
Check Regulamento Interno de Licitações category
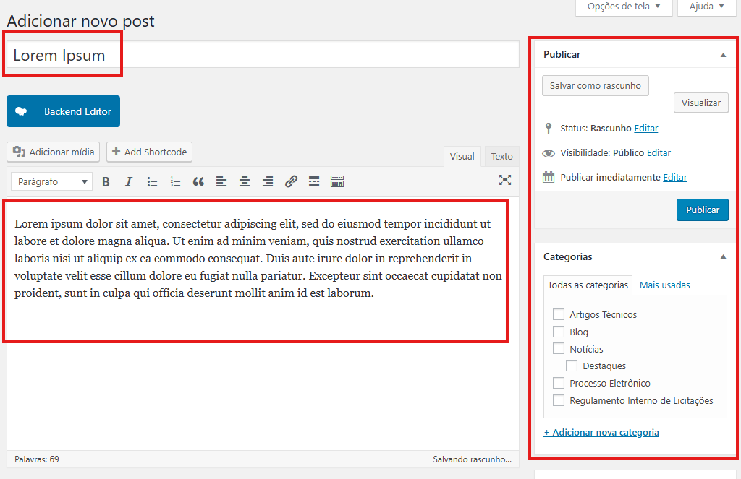(559, 400)
